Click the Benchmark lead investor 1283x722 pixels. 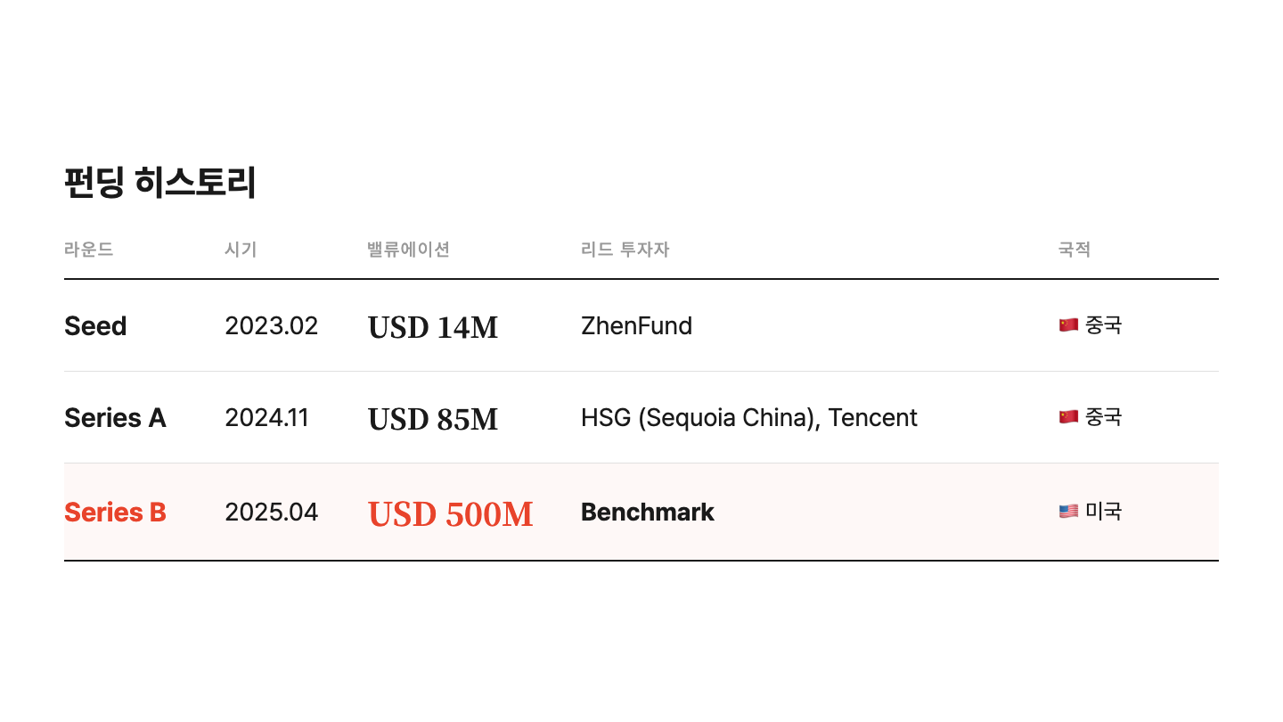click(647, 513)
